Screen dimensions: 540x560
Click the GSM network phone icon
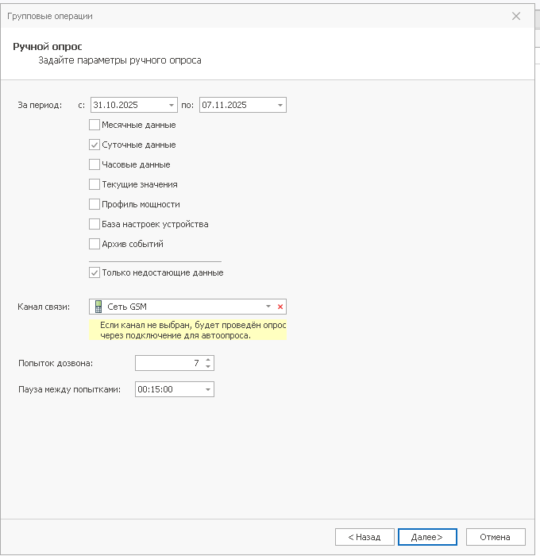[98, 307]
